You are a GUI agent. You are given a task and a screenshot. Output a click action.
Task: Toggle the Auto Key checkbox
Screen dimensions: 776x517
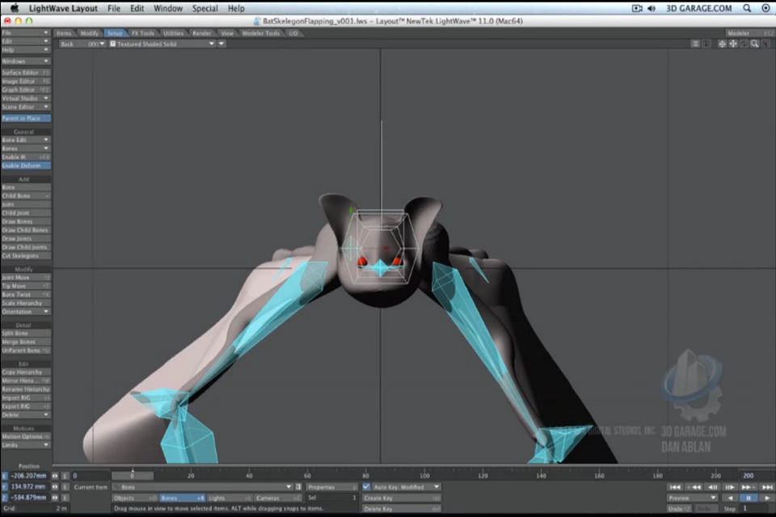367,487
